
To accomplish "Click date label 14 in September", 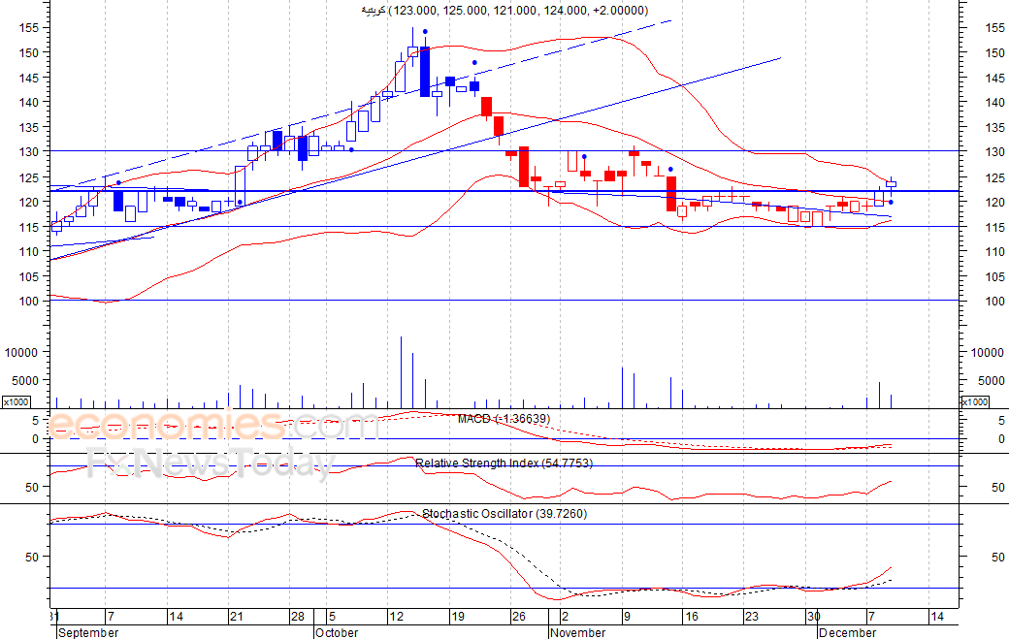I will click(x=177, y=617).
